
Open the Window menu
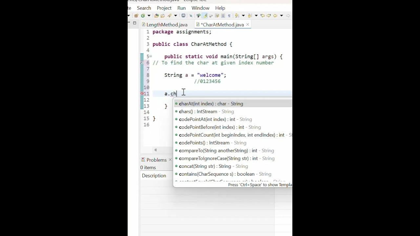tap(200, 8)
